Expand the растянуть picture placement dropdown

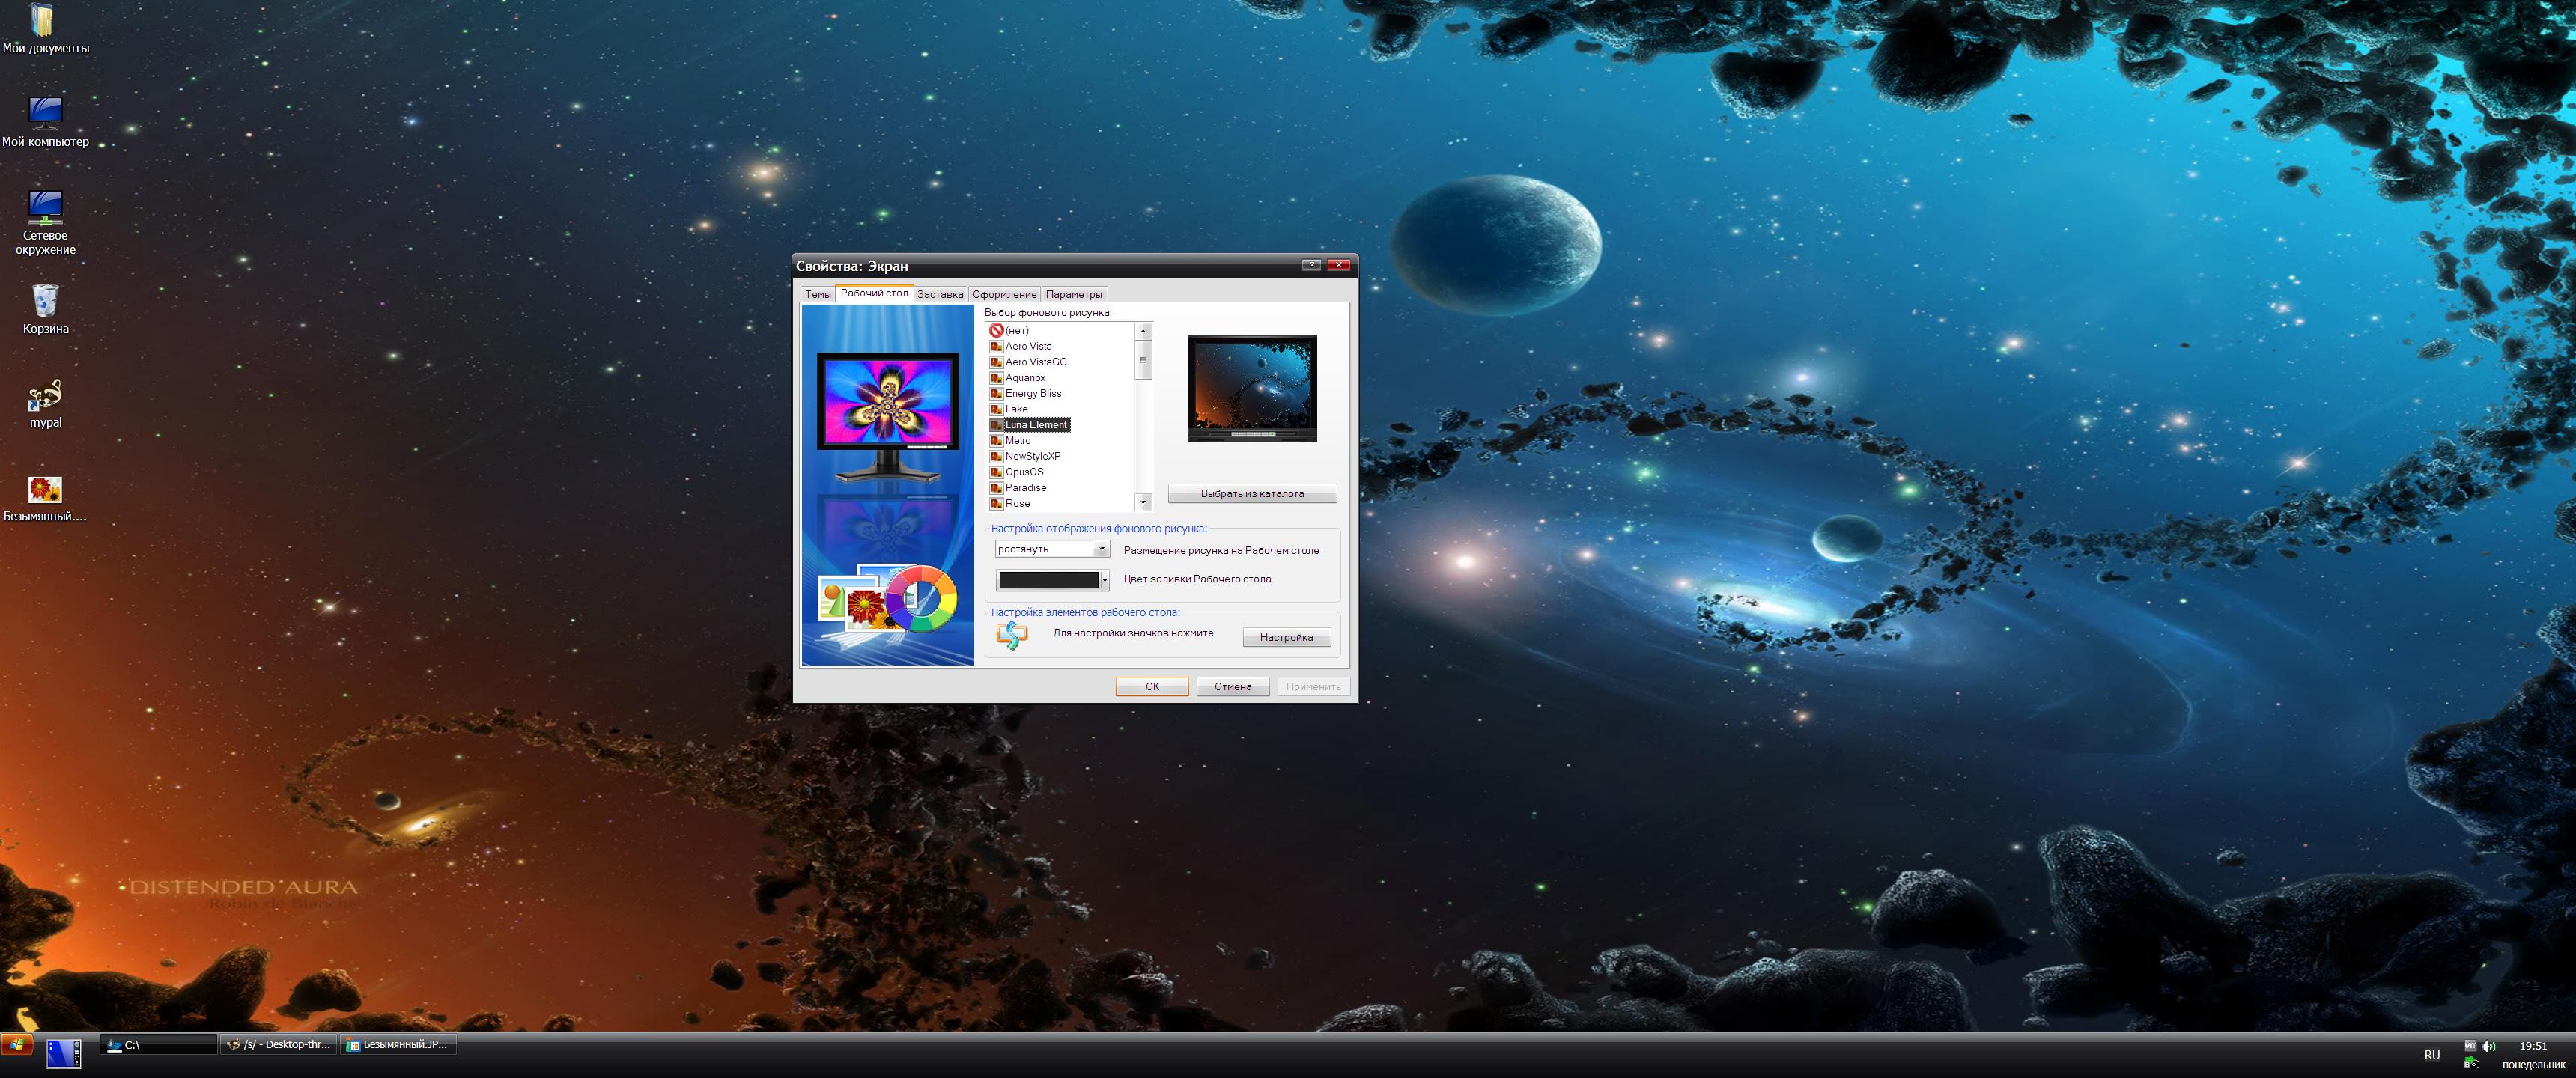(x=1101, y=549)
